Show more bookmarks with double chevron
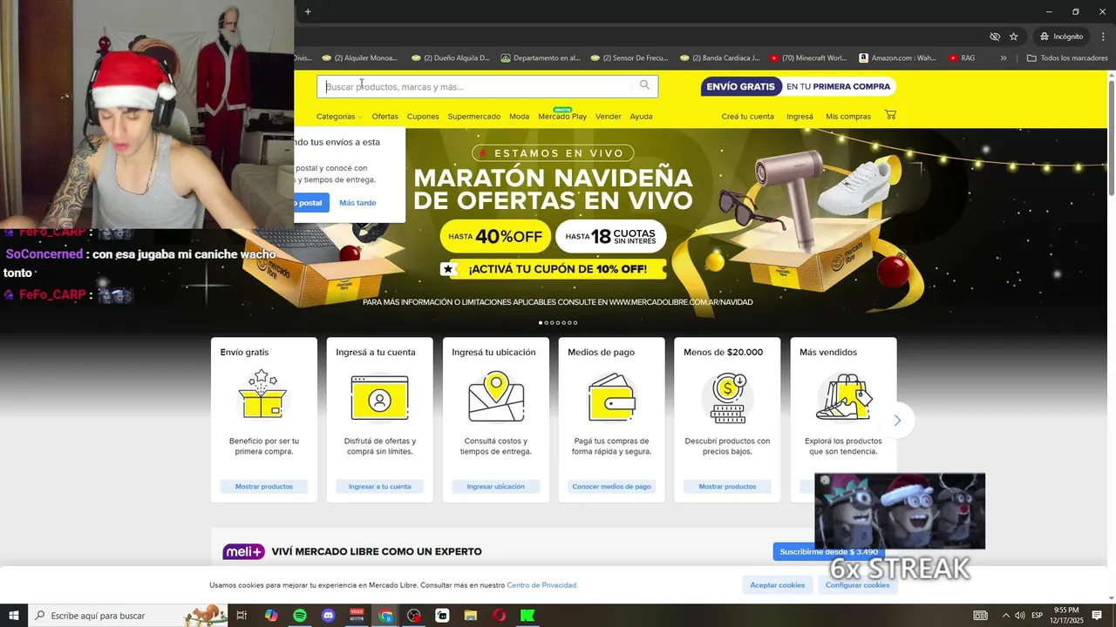The image size is (1116, 627). click(x=1004, y=58)
